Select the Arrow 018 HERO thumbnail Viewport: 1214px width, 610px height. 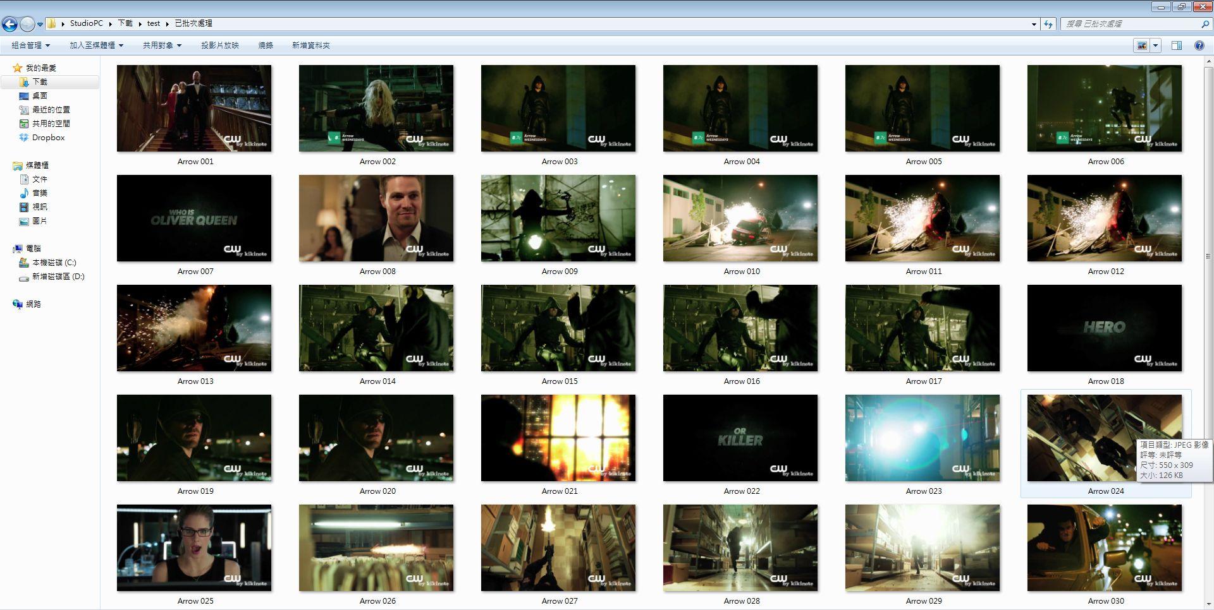pyautogui.click(x=1105, y=328)
